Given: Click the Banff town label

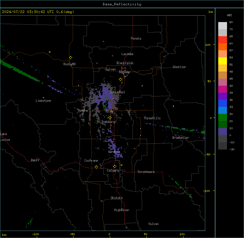Looking at the screenshot, I should pyautogui.click(x=35, y=160).
